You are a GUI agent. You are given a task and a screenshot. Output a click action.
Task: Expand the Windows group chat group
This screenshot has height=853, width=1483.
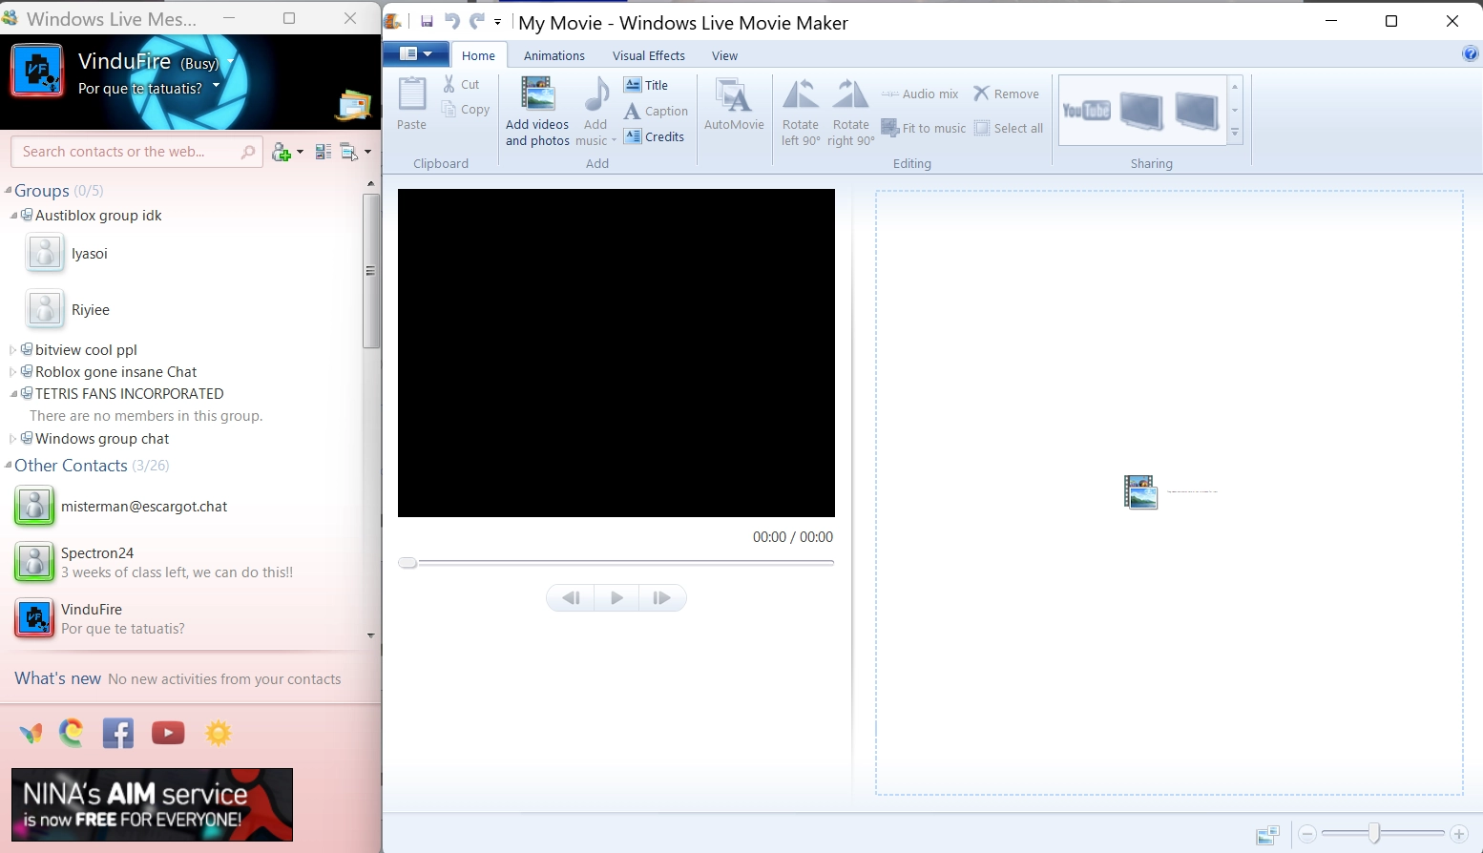tap(13, 439)
